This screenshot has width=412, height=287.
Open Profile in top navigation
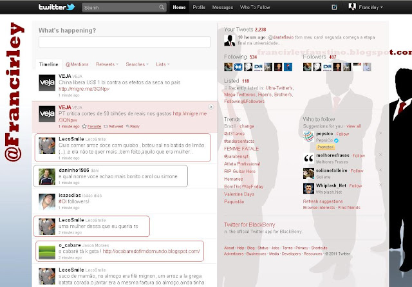(199, 7)
